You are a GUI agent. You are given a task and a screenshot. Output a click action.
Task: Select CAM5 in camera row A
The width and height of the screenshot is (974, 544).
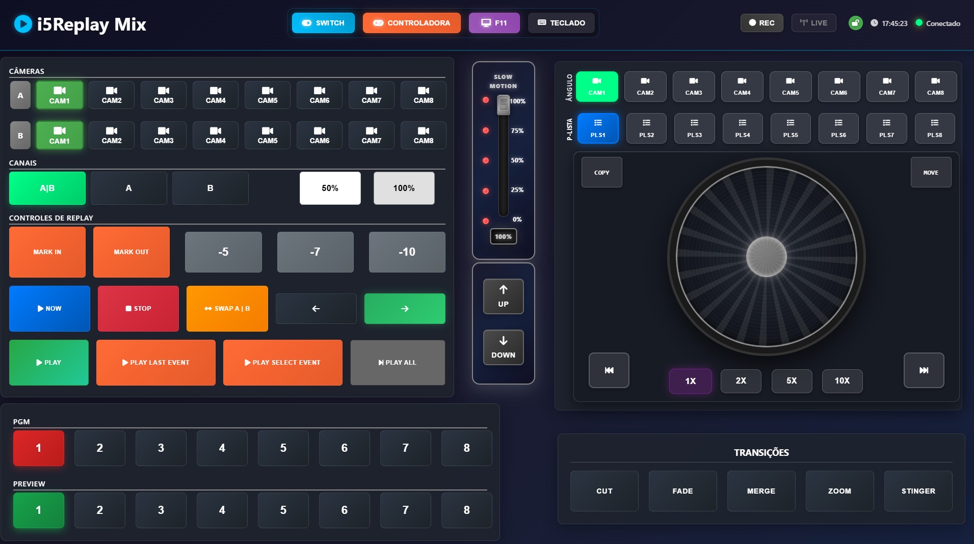[x=268, y=95]
